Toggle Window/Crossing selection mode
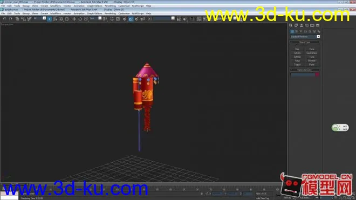 pos(67,19)
